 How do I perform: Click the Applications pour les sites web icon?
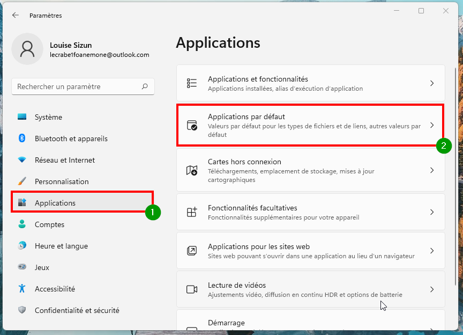(x=192, y=251)
